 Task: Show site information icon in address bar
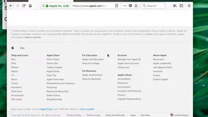(x=43, y=6)
